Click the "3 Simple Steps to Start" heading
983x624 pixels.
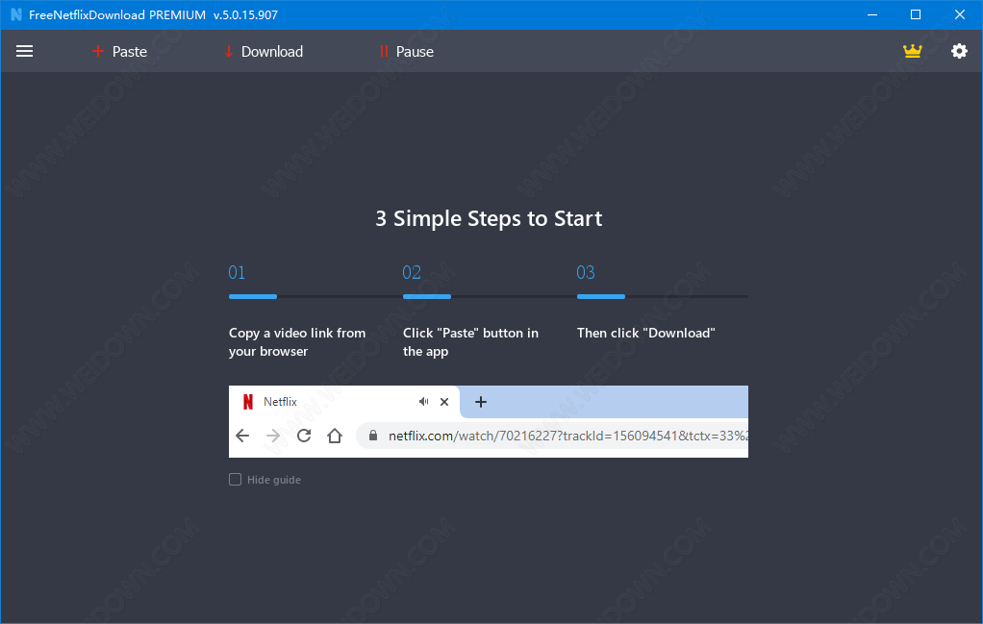pos(489,218)
